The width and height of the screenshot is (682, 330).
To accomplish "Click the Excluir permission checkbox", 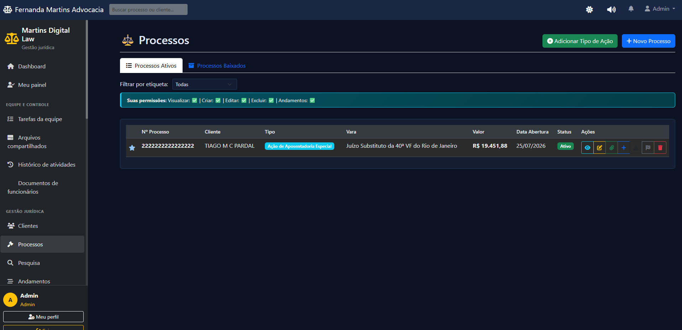I will [271, 100].
